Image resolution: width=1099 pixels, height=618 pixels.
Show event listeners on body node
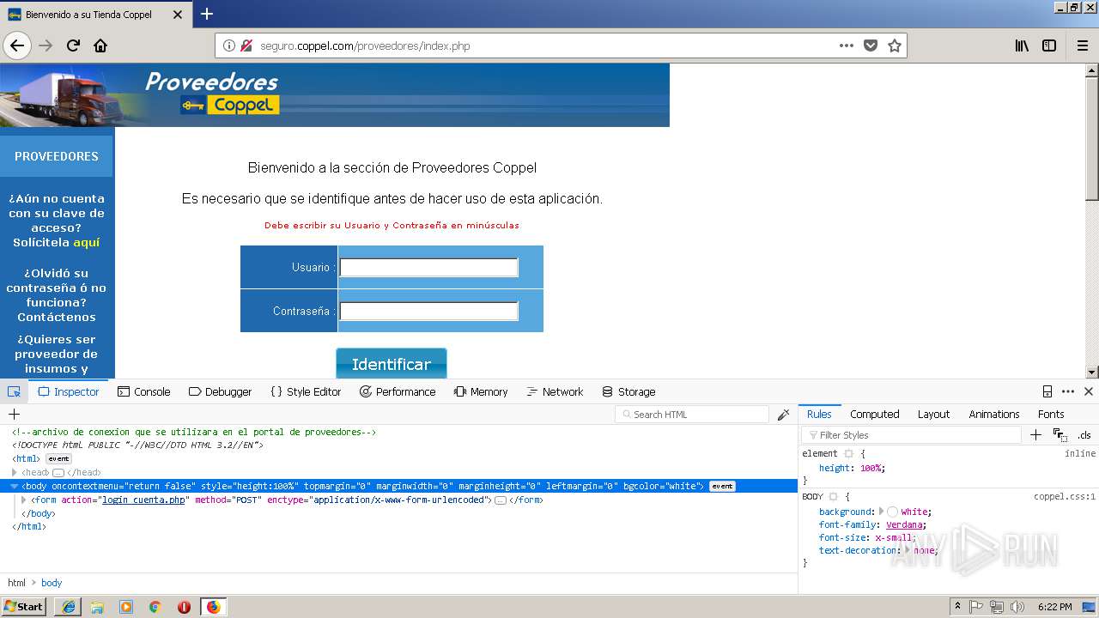click(x=722, y=486)
